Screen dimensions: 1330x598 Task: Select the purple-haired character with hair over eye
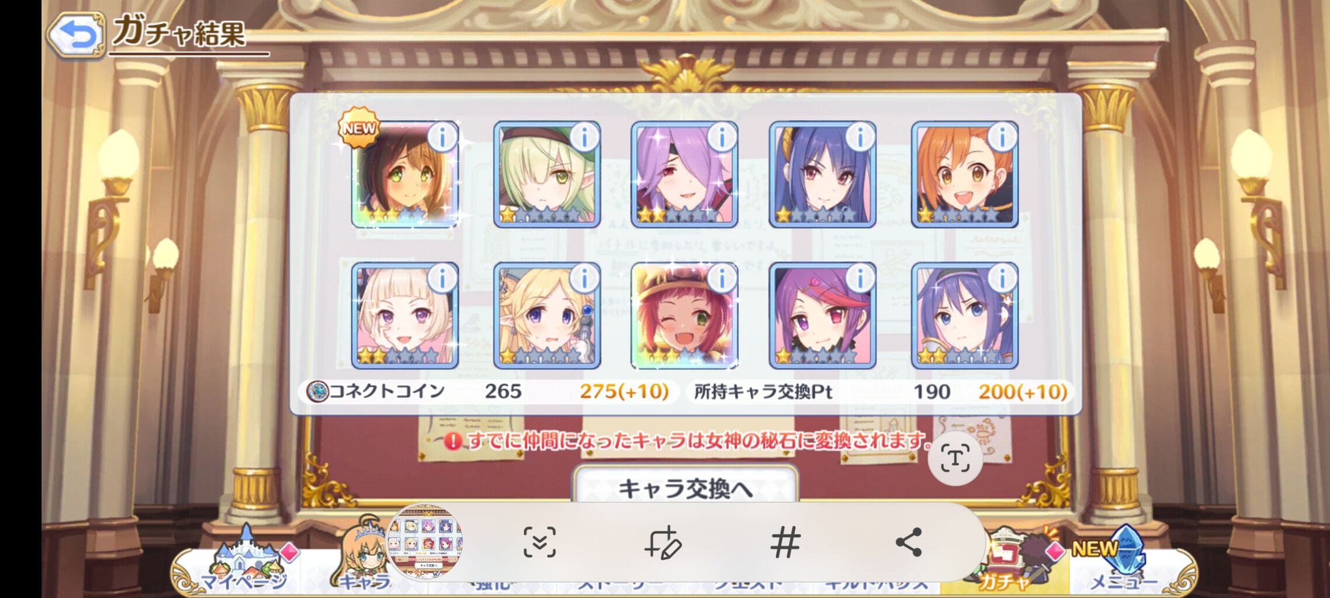coord(685,175)
